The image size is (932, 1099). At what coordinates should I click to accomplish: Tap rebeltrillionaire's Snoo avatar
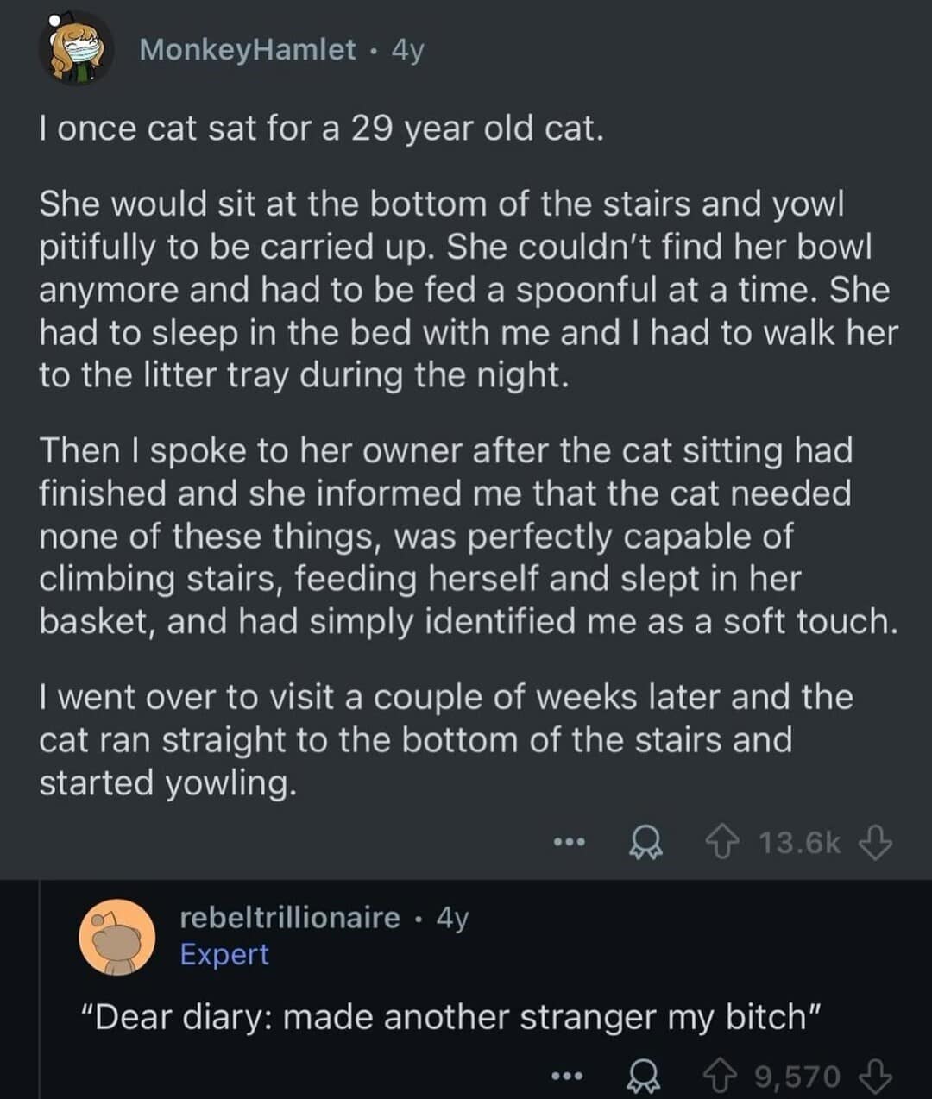point(116,937)
